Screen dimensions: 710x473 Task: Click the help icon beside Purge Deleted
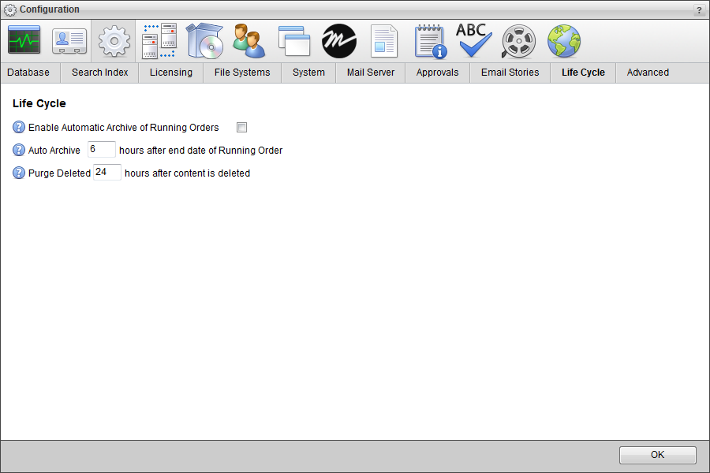click(x=18, y=173)
